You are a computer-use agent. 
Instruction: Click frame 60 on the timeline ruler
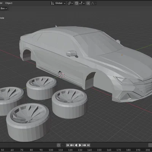(12, 150)
